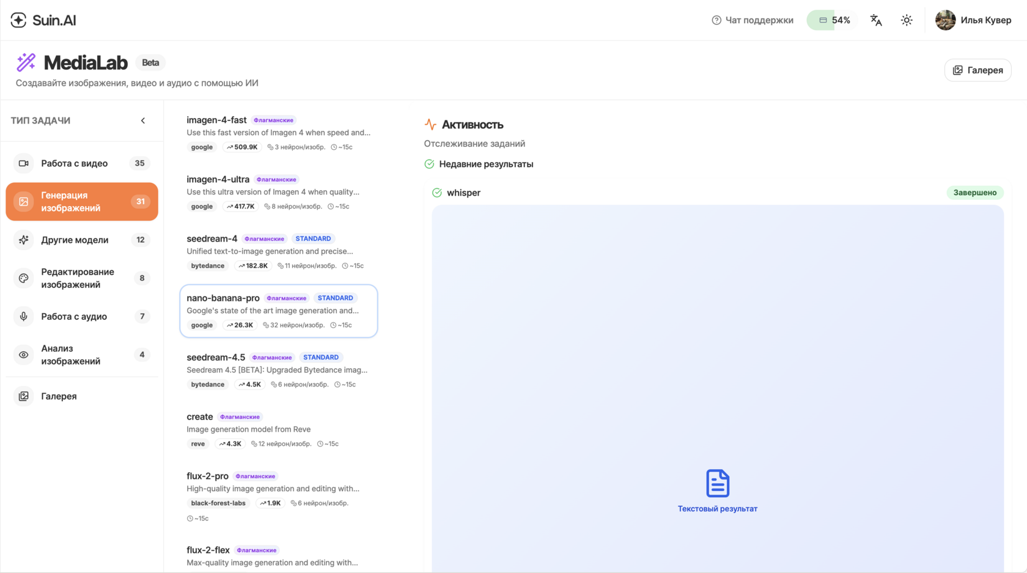Click the 35 count badge for video

pyautogui.click(x=140, y=163)
